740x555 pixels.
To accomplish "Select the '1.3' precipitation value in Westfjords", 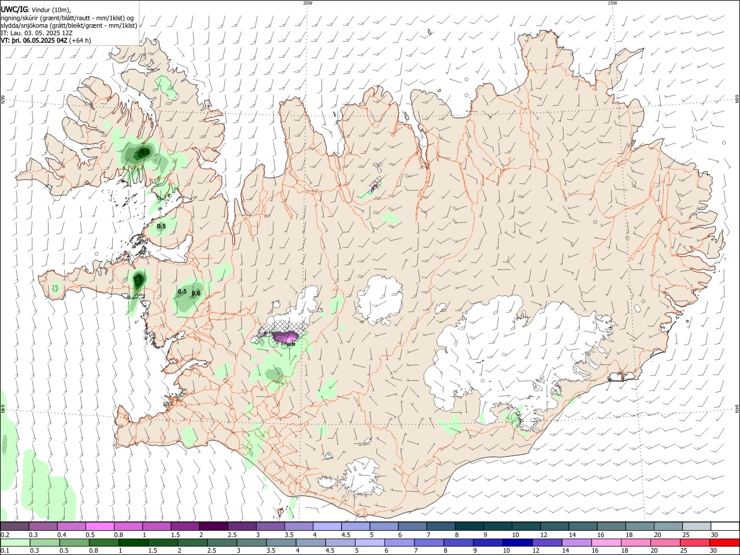I will coord(145,152).
